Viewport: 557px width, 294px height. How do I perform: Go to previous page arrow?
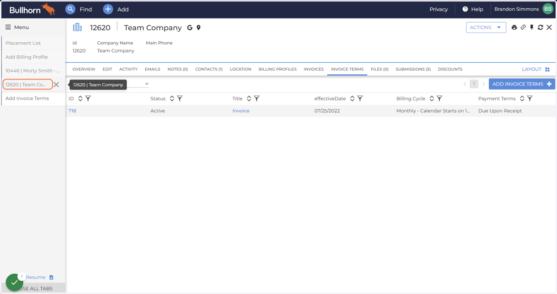tap(465, 84)
